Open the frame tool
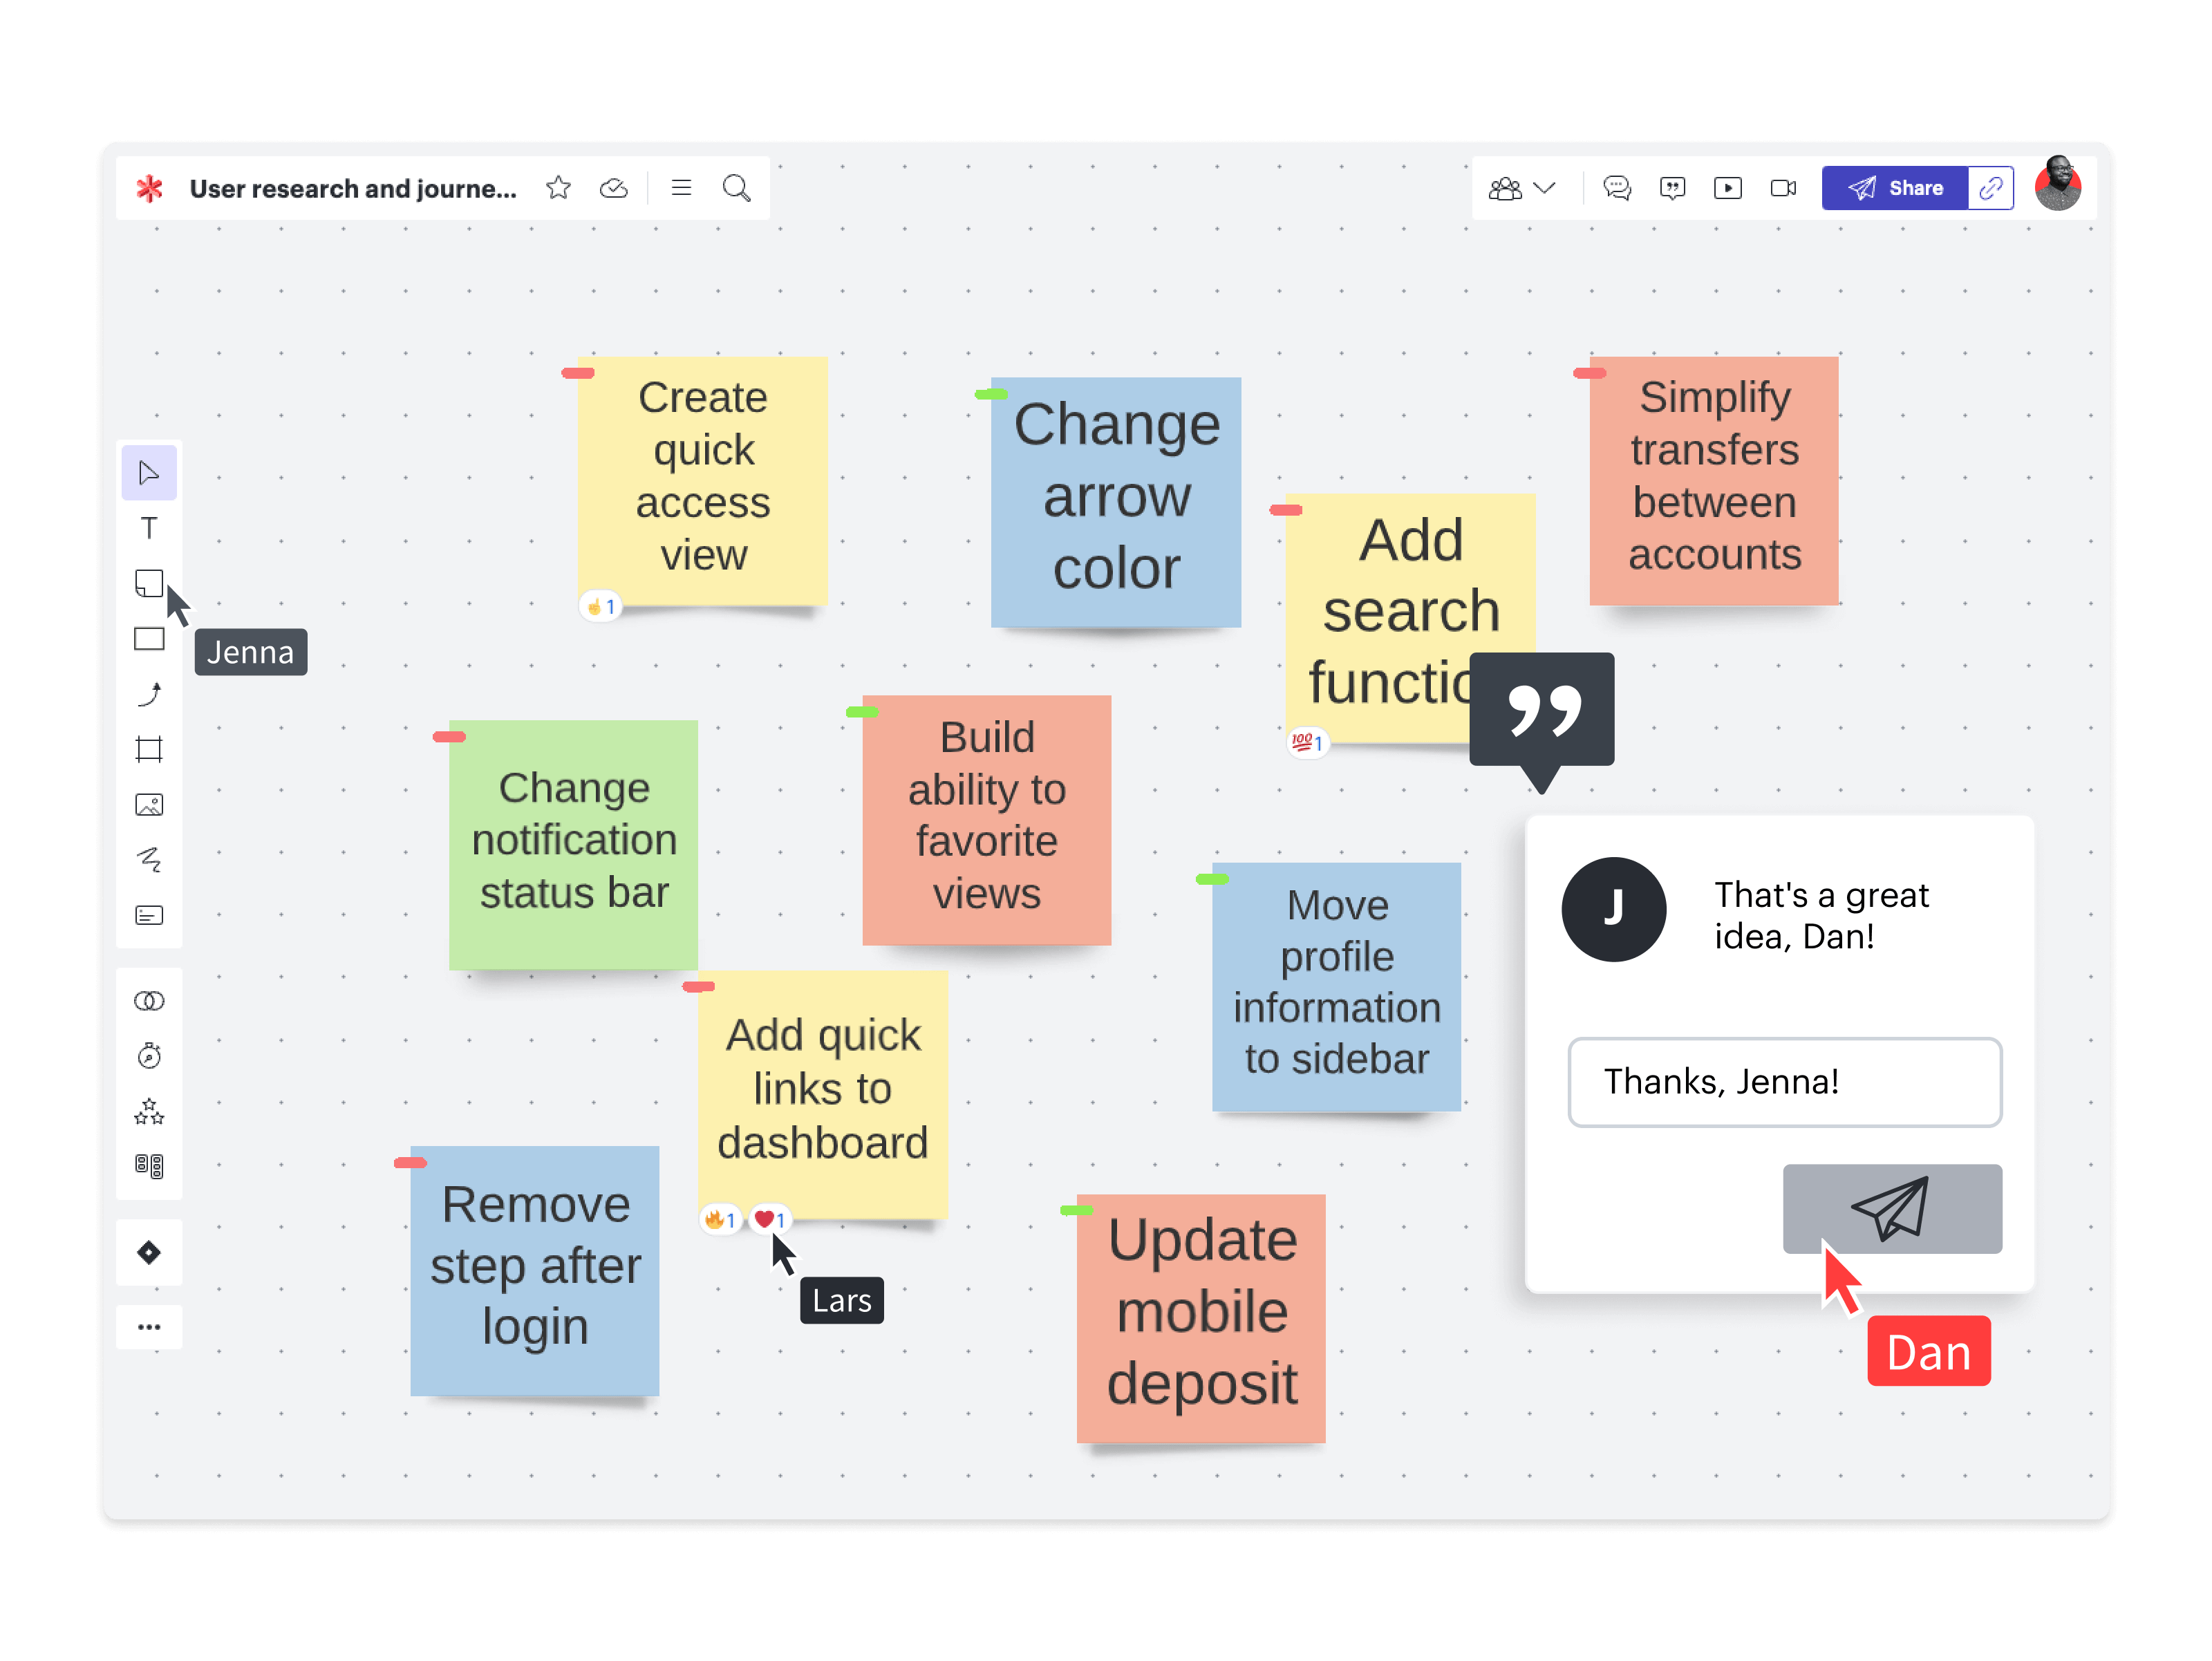 pos(149,749)
